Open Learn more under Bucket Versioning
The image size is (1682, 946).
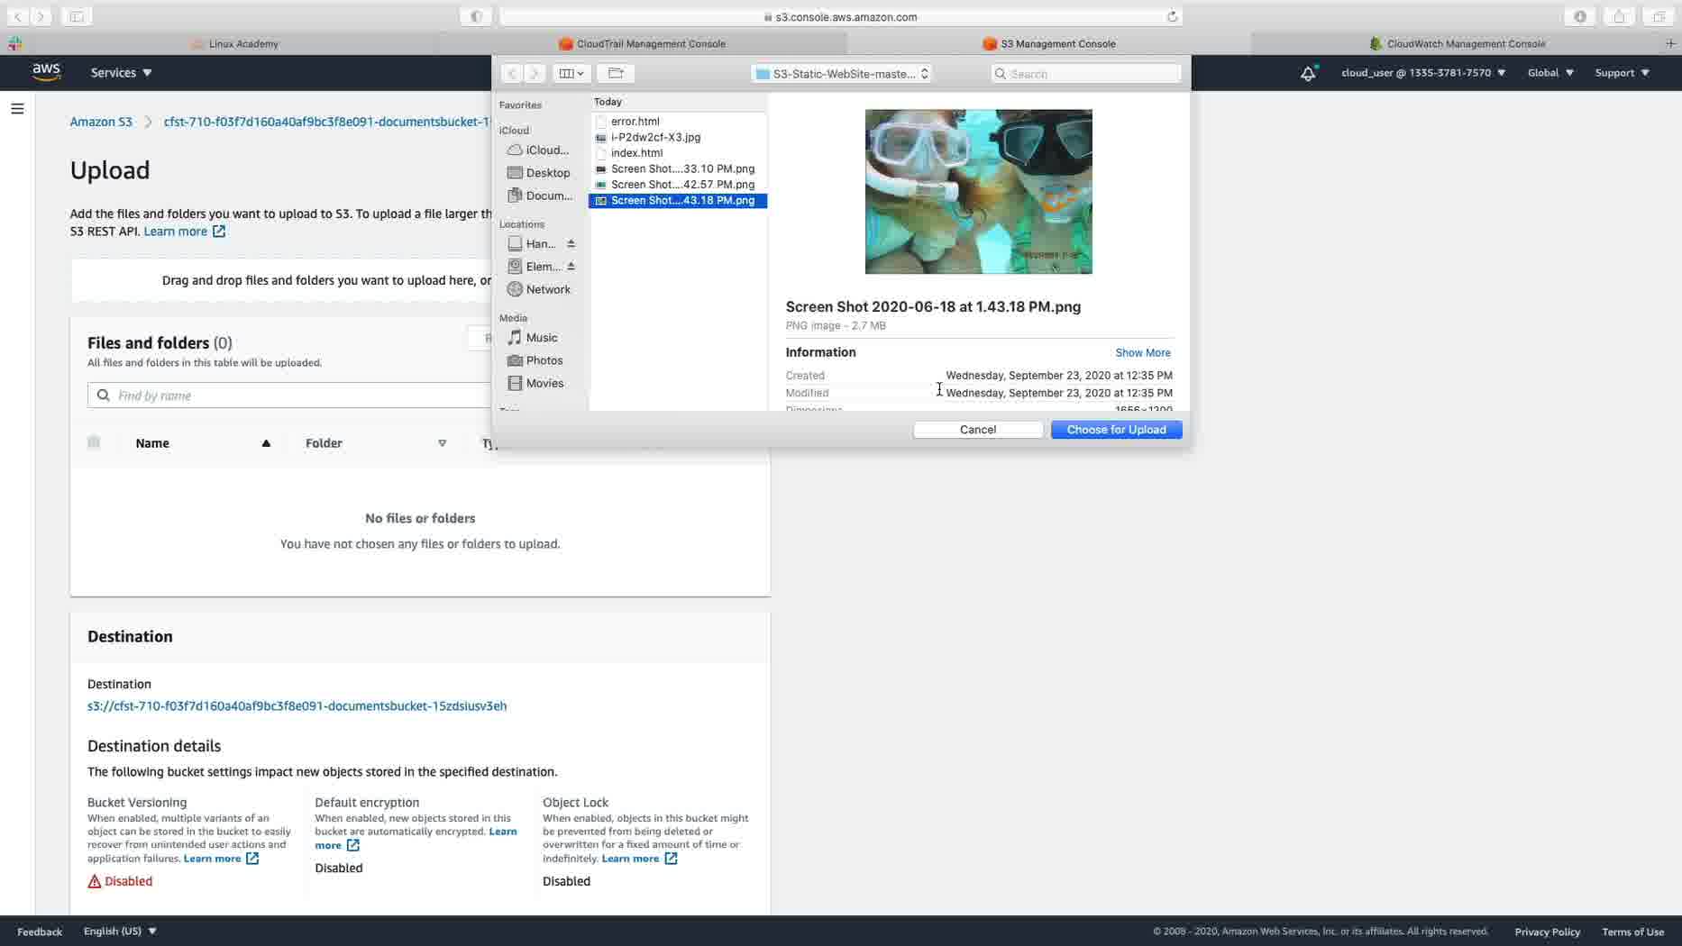click(x=221, y=859)
